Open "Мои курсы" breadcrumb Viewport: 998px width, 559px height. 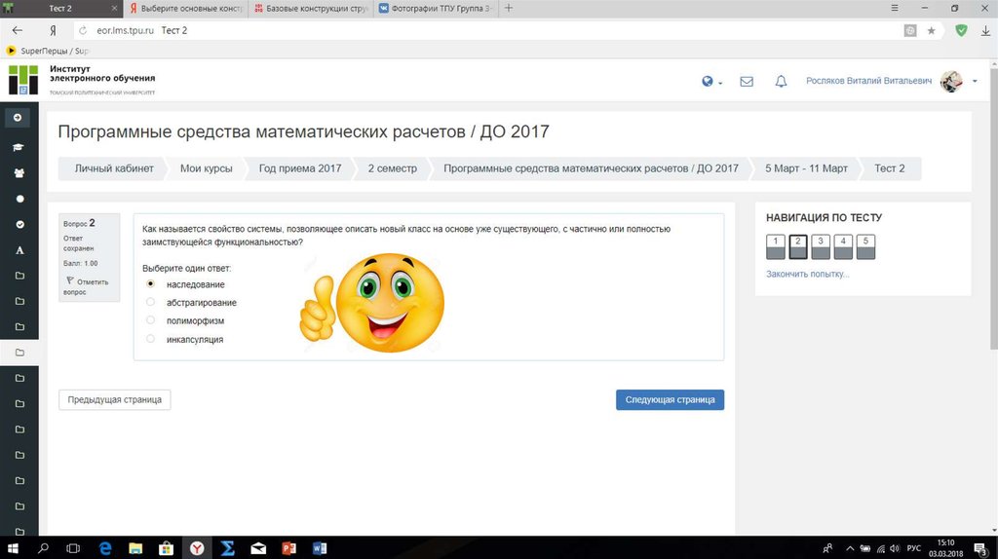click(x=206, y=168)
